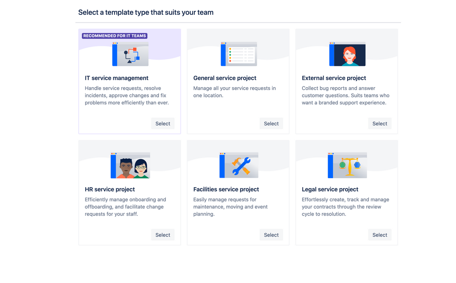
Task: Click the General service project heading
Action: coord(225,78)
